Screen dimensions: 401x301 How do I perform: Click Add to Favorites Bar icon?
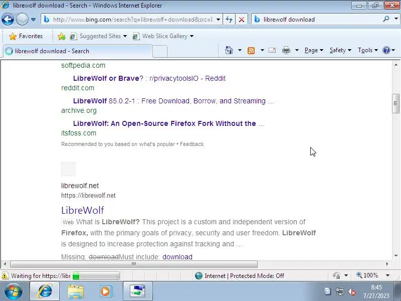click(x=61, y=36)
